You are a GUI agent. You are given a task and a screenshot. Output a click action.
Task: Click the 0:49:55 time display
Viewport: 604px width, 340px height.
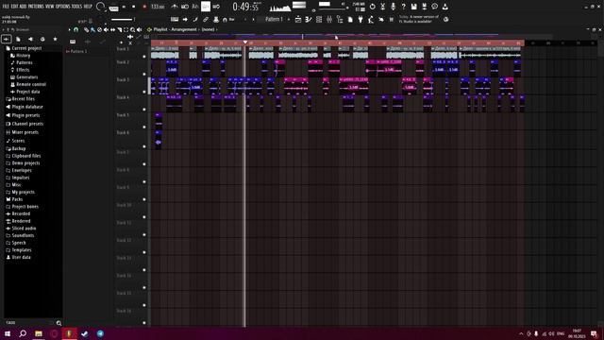245,7
